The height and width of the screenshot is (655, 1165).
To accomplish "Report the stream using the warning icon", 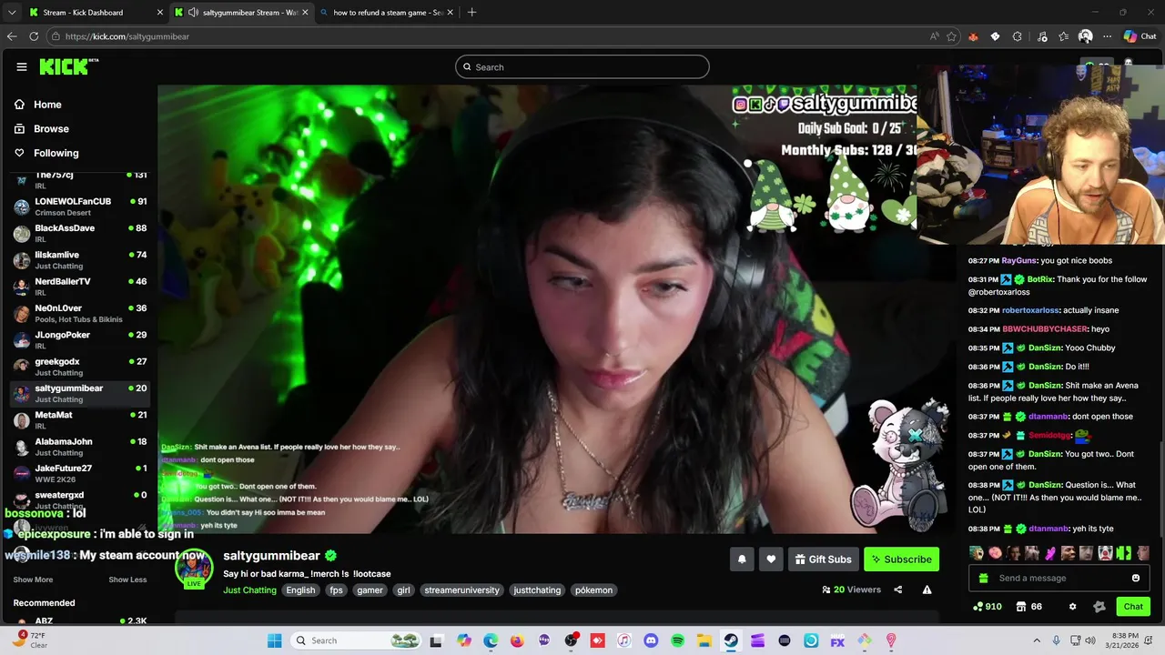I will coord(927,589).
